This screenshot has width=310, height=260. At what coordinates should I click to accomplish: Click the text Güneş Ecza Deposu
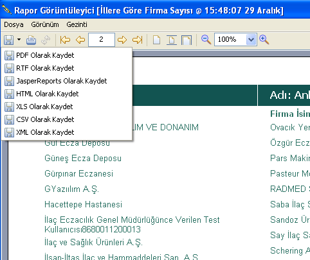pyautogui.click(x=83, y=159)
